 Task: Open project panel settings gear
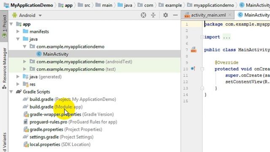[165, 15]
